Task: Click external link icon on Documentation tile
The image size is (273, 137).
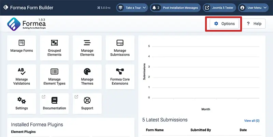Action: [x=44, y=97]
